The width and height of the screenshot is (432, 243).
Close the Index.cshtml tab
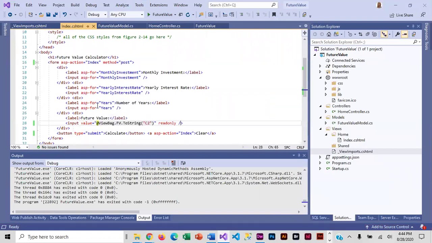93,26
